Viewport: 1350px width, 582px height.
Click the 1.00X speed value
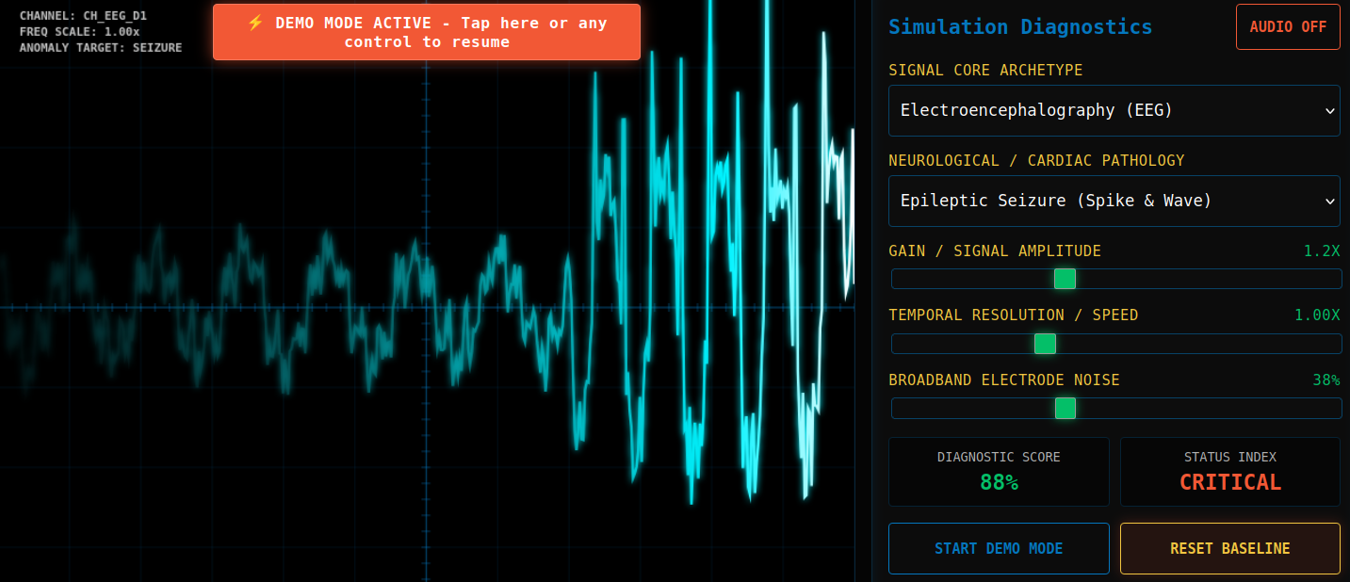pos(1317,315)
